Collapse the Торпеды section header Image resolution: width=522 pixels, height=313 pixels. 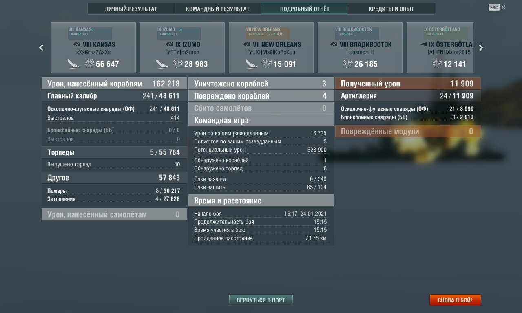pos(114,152)
